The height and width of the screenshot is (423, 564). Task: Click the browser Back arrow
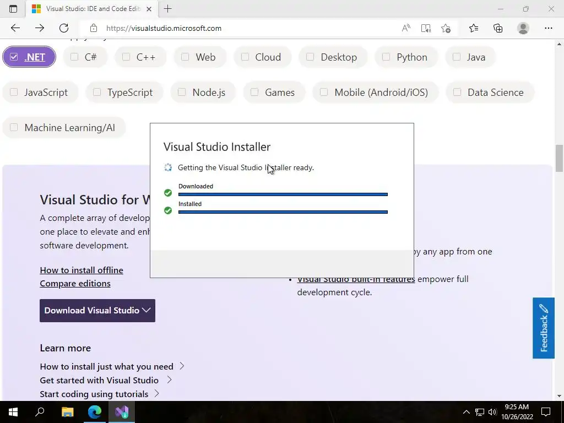[15, 28]
